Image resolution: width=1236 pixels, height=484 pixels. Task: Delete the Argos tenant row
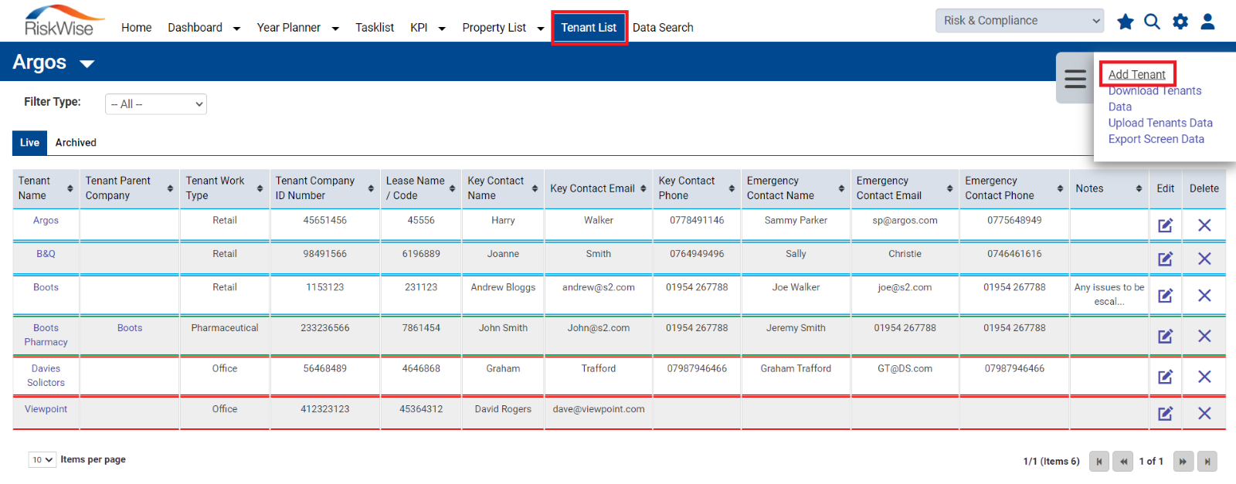click(x=1204, y=225)
